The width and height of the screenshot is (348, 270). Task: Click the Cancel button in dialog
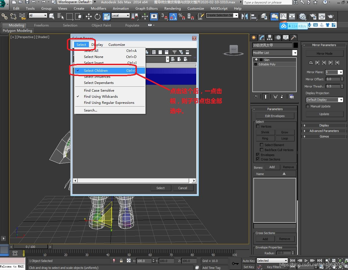click(183, 188)
